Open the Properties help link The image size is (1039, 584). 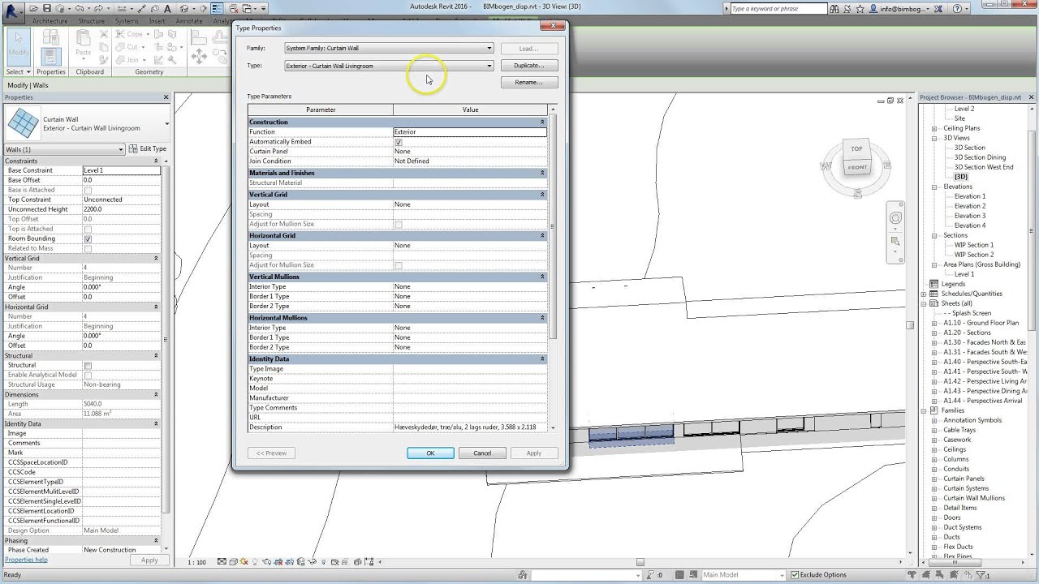click(27, 560)
